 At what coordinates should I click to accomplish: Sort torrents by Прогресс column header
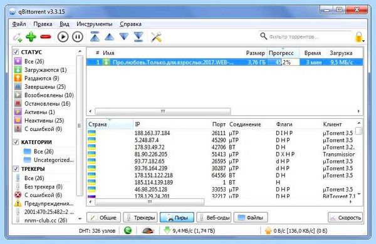pyautogui.click(x=283, y=53)
